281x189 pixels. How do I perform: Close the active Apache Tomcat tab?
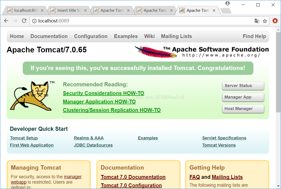click(x=214, y=10)
